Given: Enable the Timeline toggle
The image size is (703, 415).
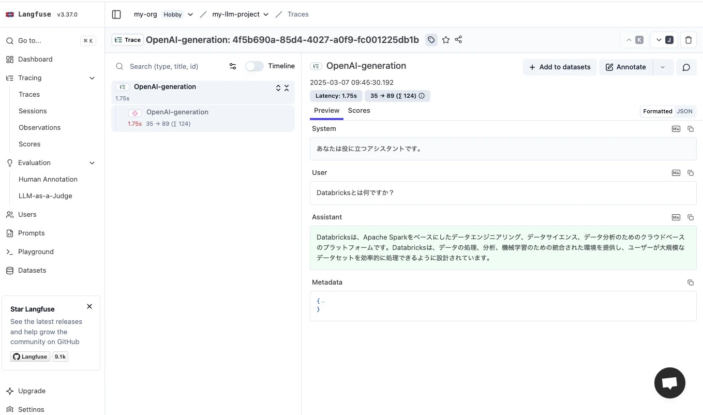Looking at the screenshot, I should pos(255,66).
